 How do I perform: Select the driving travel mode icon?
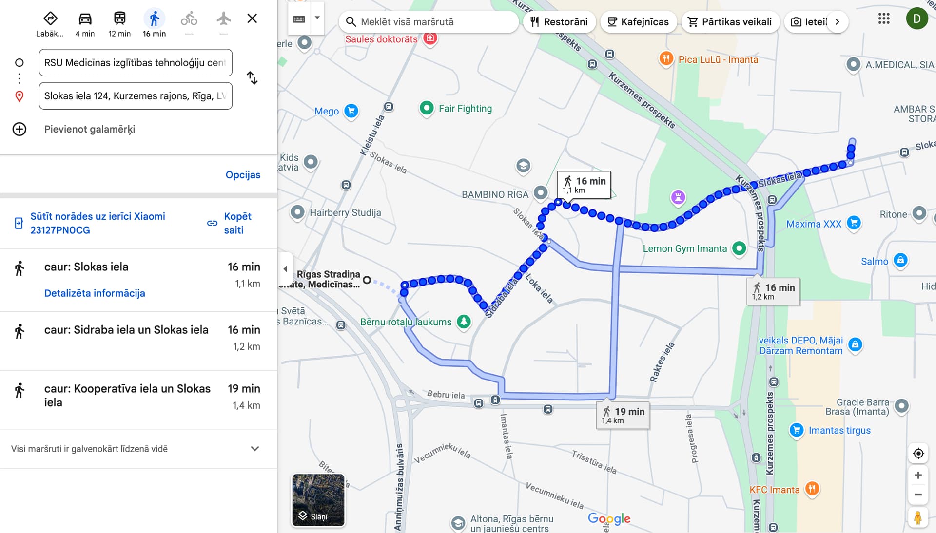[x=85, y=19]
